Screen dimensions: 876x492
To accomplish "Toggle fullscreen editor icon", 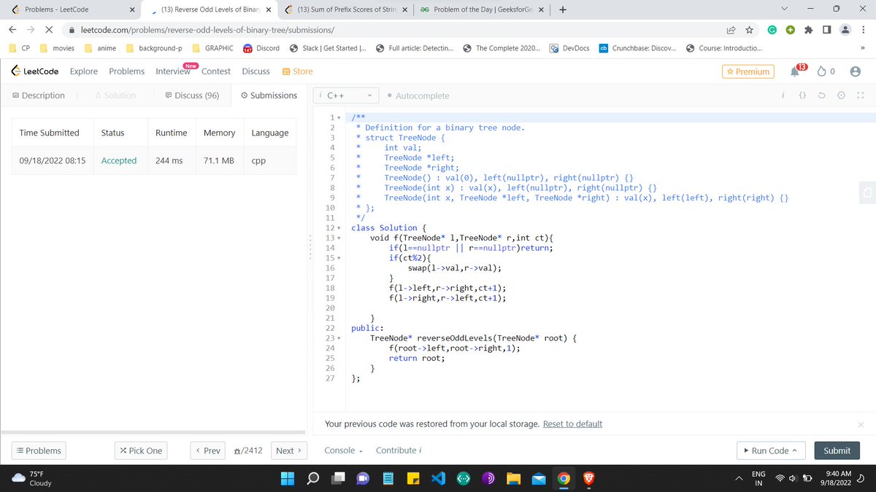I will point(859,95).
